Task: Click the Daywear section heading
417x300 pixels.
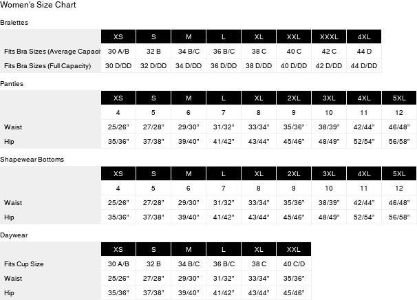Action: click(x=14, y=235)
